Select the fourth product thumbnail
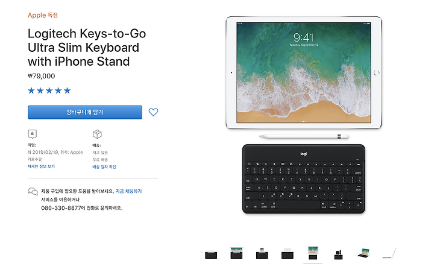This screenshot has width=434, height=272. tap(288, 253)
